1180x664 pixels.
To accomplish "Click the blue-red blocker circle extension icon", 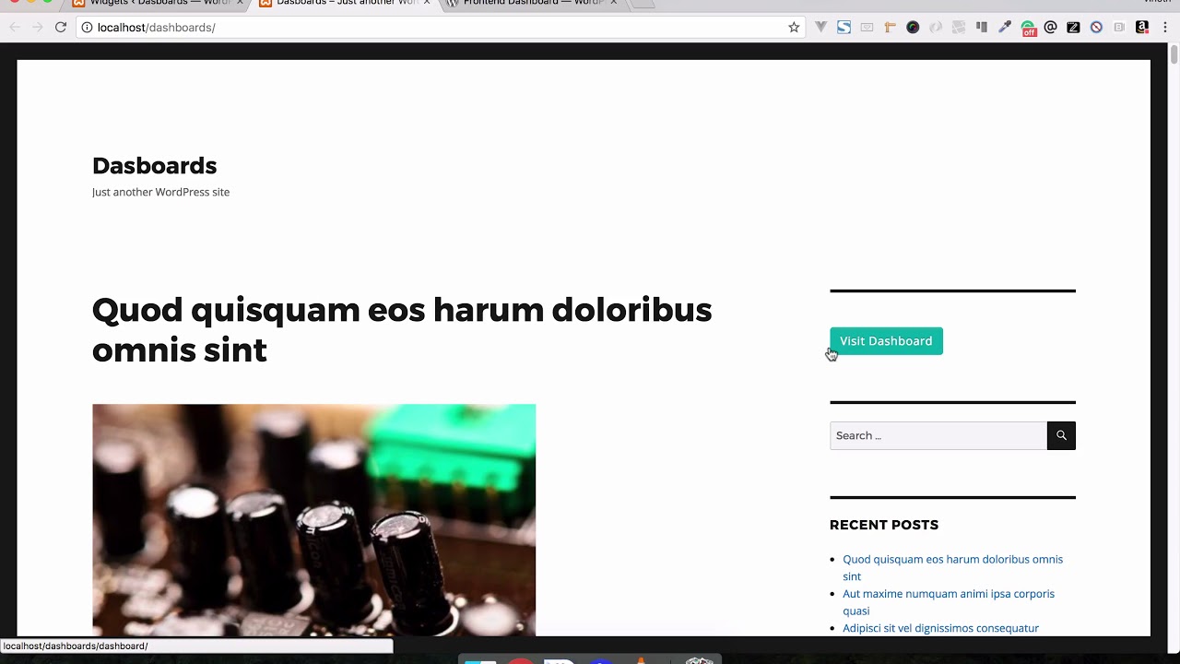I will [x=1096, y=28].
